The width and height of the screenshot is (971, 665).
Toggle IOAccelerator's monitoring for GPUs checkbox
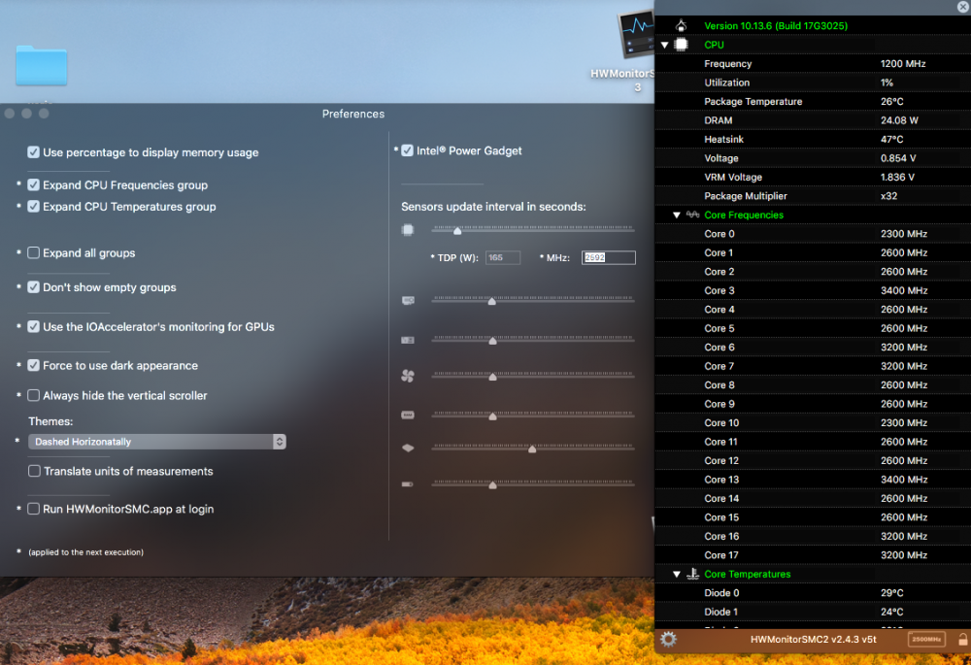[33, 327]
